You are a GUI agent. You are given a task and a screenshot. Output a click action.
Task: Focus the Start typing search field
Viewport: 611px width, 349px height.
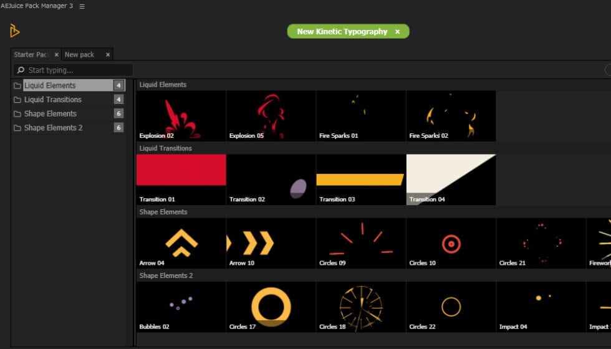tap(74, 70)
